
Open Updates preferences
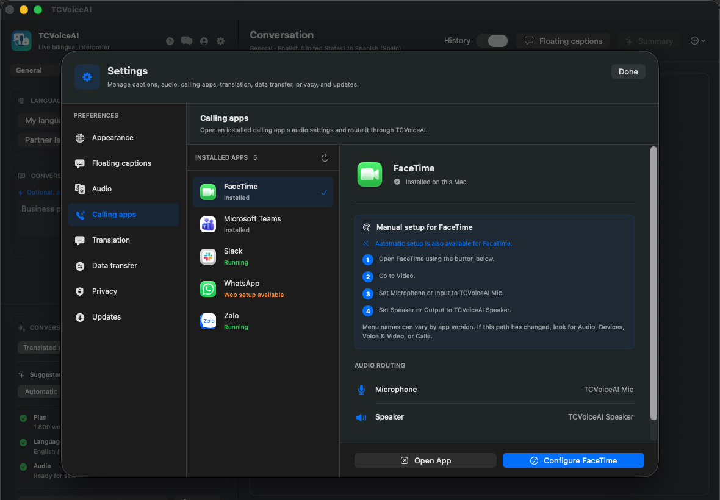click(x=123, y=317)
